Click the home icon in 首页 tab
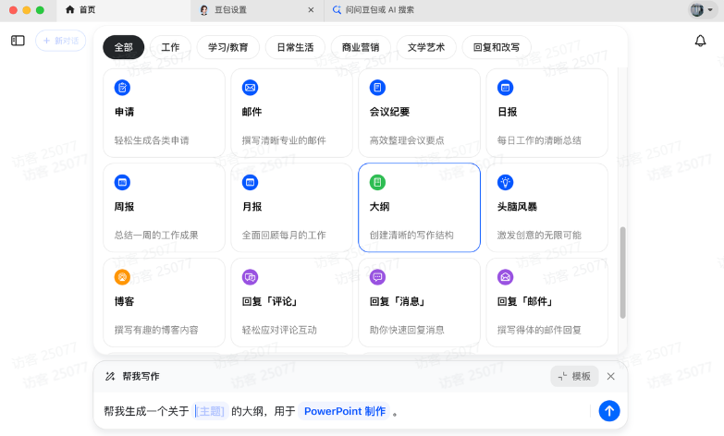The image size is (724, 436). pyautogui.click(x=69, y=9)
